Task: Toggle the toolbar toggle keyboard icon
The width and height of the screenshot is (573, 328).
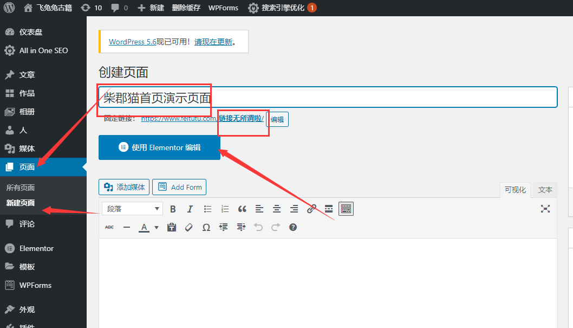Action: (346, 209)
